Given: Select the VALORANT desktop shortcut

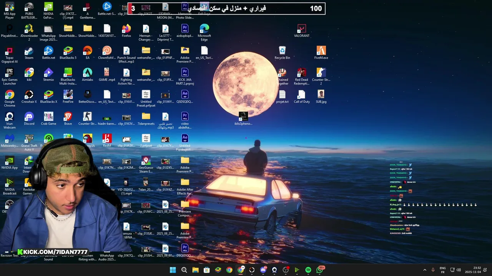Looking at the screenshot, I should 302,31.
